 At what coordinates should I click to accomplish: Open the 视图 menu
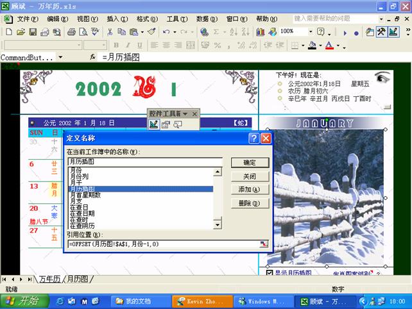tap(87, 19)
